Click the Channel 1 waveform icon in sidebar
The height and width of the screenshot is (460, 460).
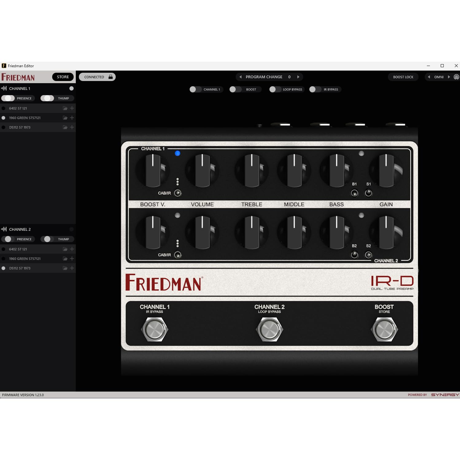(4, 88)
